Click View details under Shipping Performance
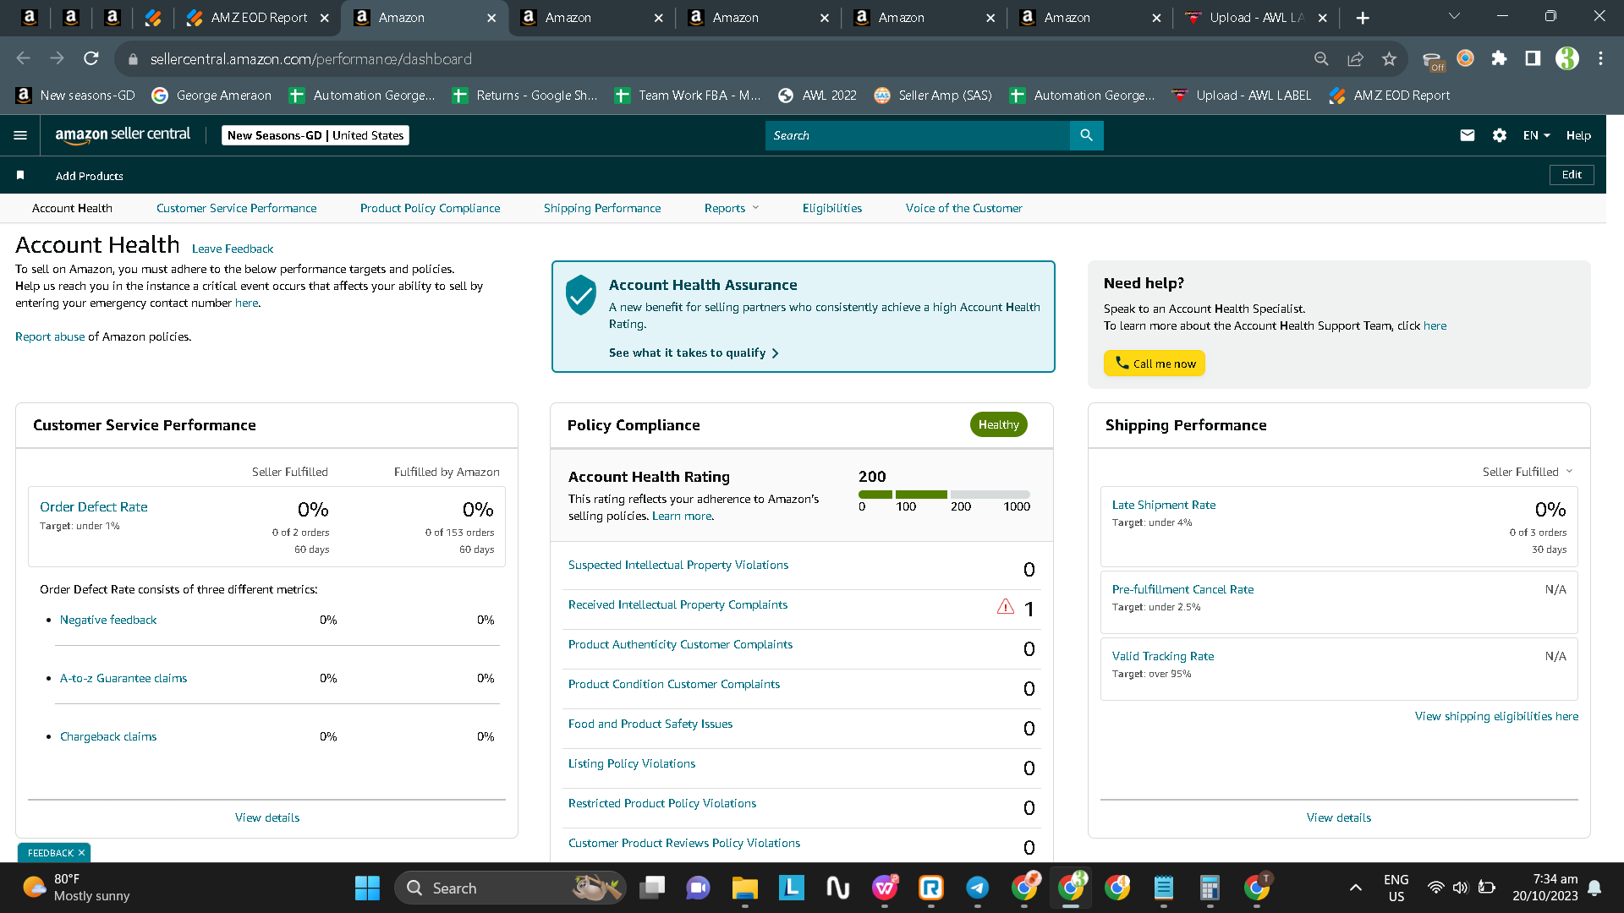This screenshot has width=1624, height=913. coord(1339,817)
